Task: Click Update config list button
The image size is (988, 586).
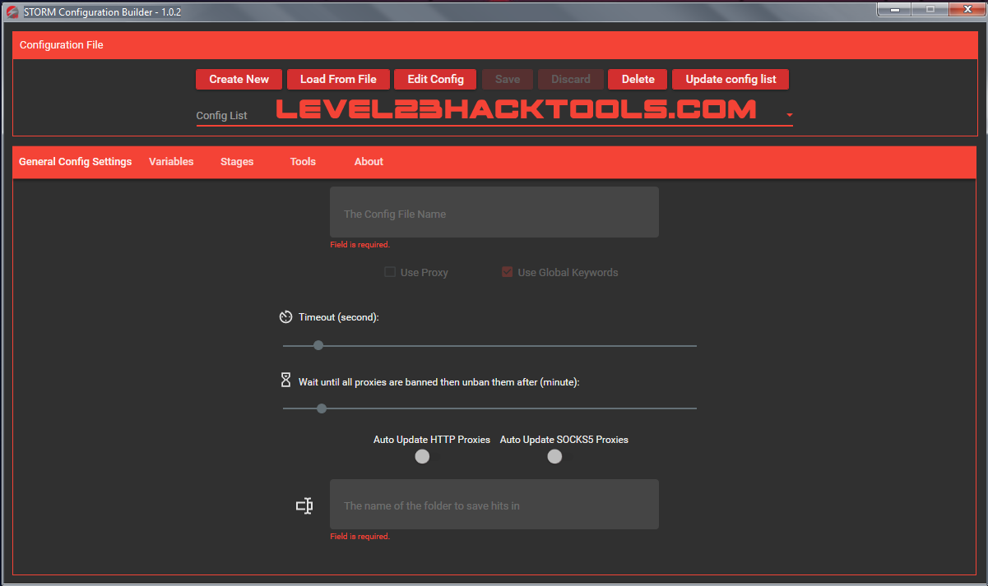Action: (x=731, y=79)
